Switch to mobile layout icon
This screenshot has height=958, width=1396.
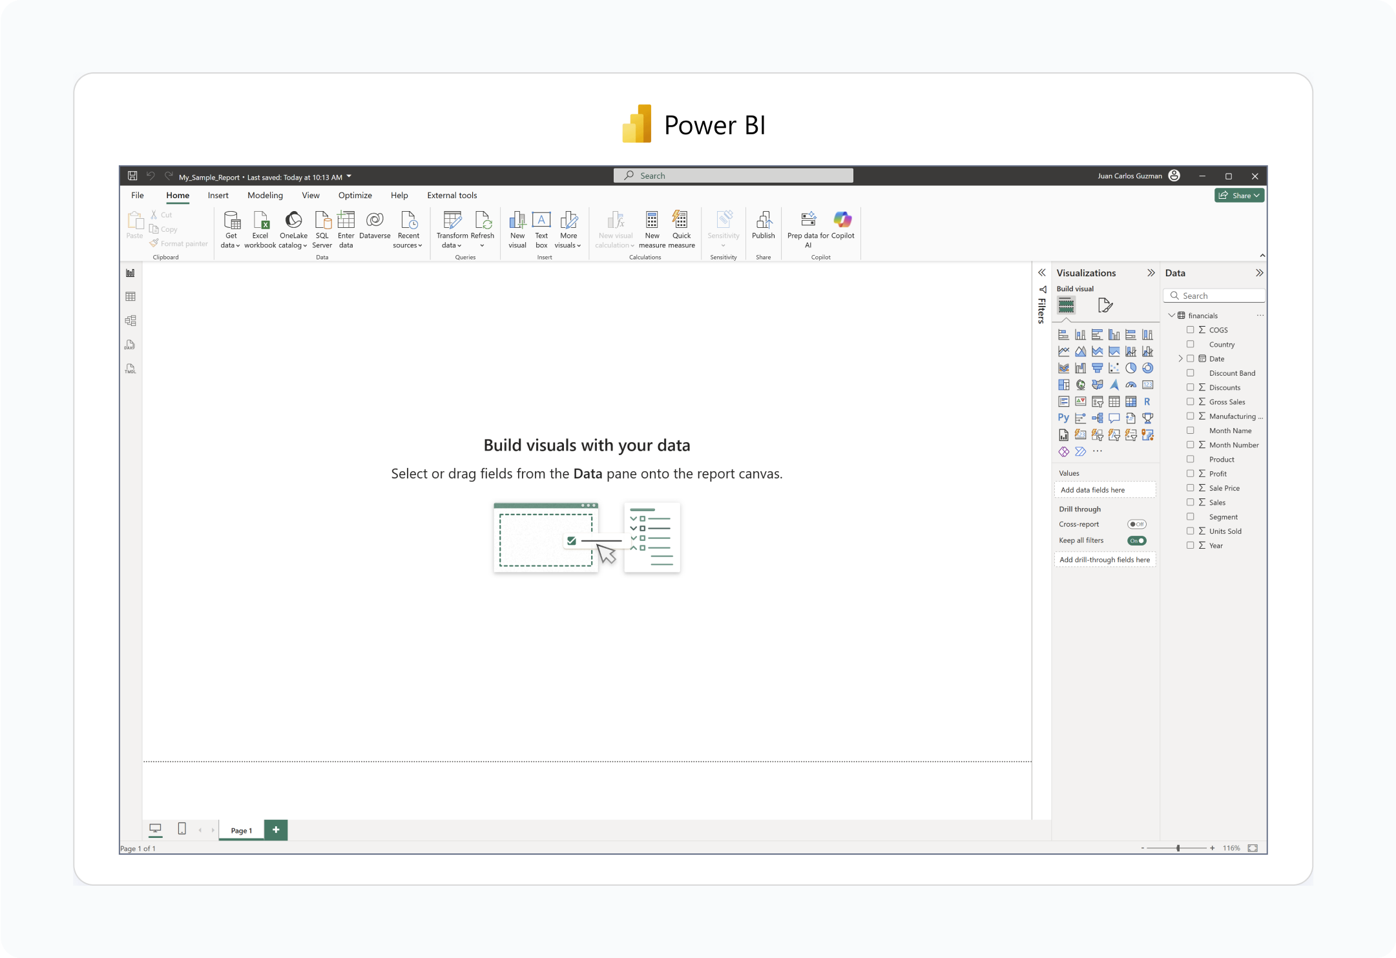[182, 829]
